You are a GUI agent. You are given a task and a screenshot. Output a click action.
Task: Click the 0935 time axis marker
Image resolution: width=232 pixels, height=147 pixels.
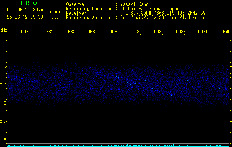tap(114, 32)
